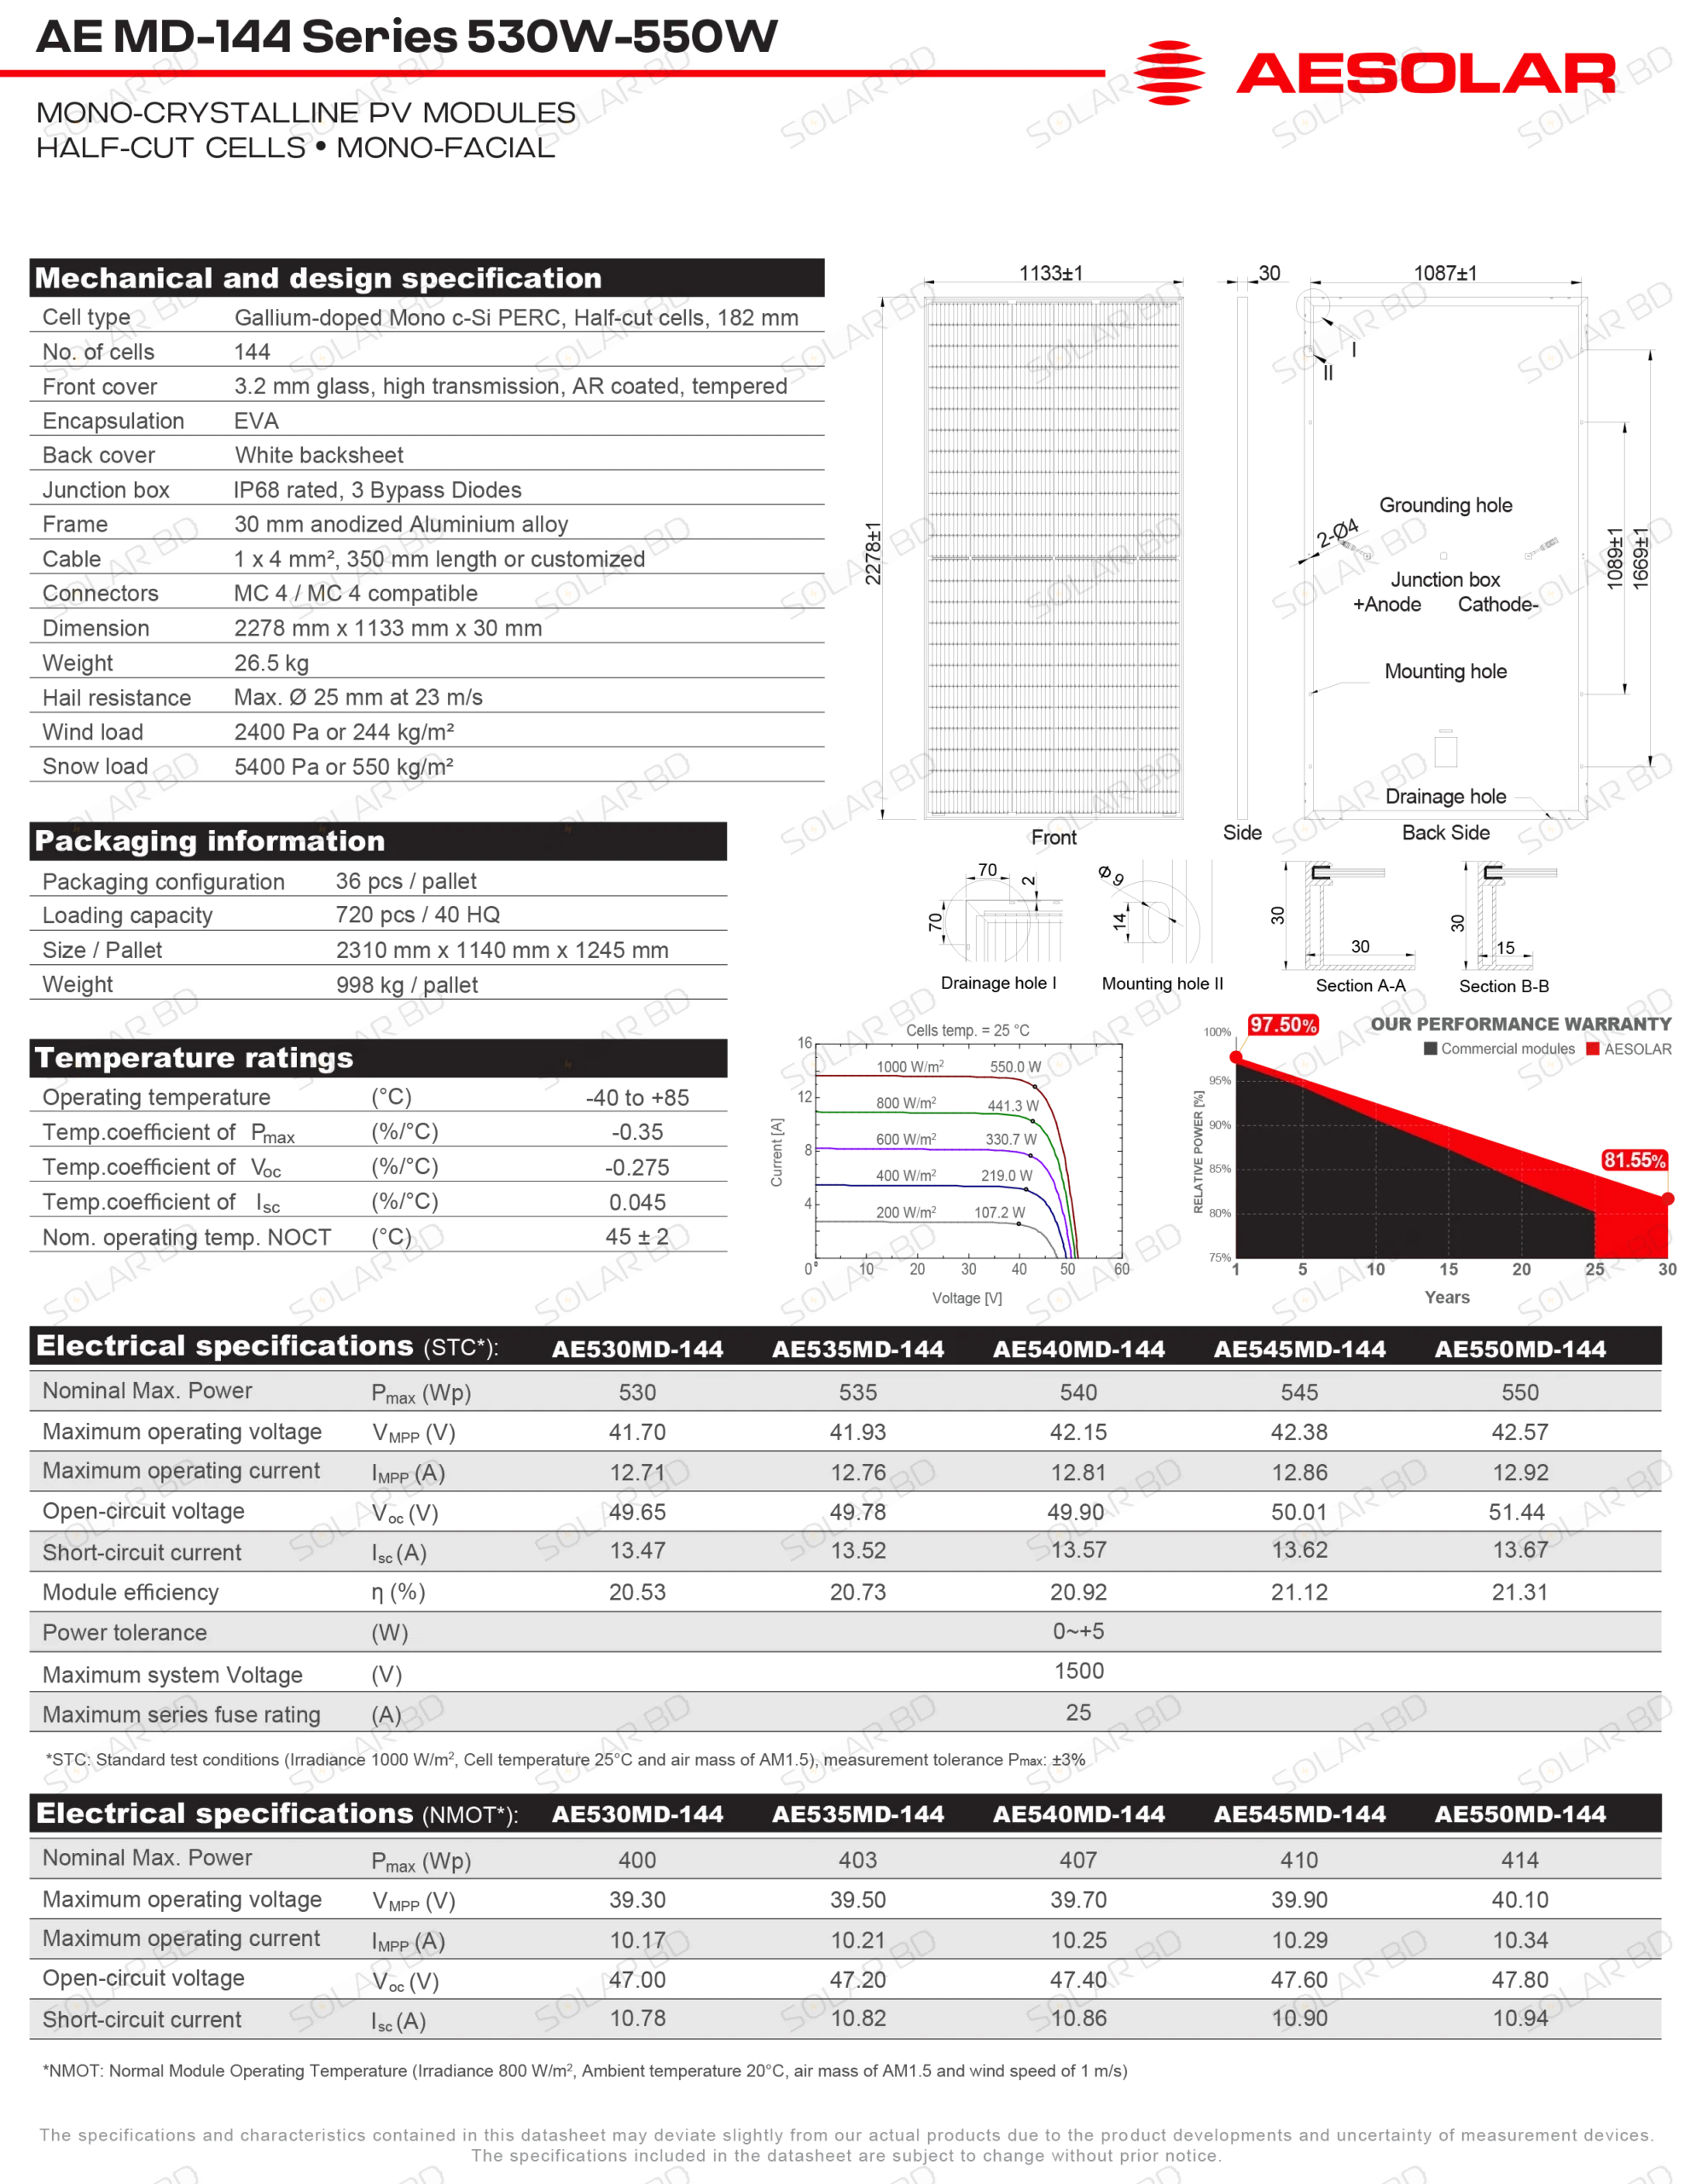This screenshot has width=1696, height=2184.
Task: Click AE550MD-144 column header in STC table
Action: (1520, 1349)
